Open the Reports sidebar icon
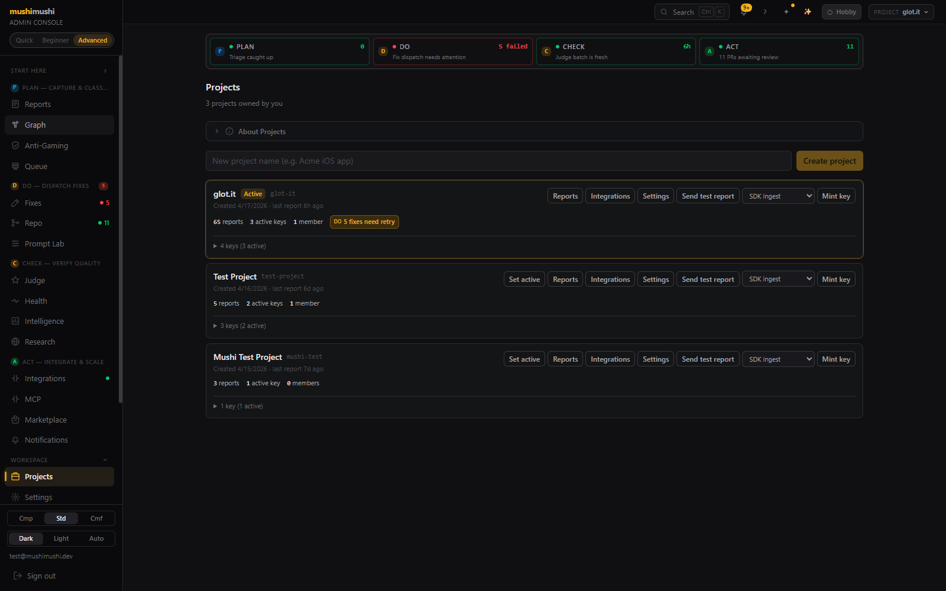The width and height of the screenshot is (946, 591). pos(15,104)
